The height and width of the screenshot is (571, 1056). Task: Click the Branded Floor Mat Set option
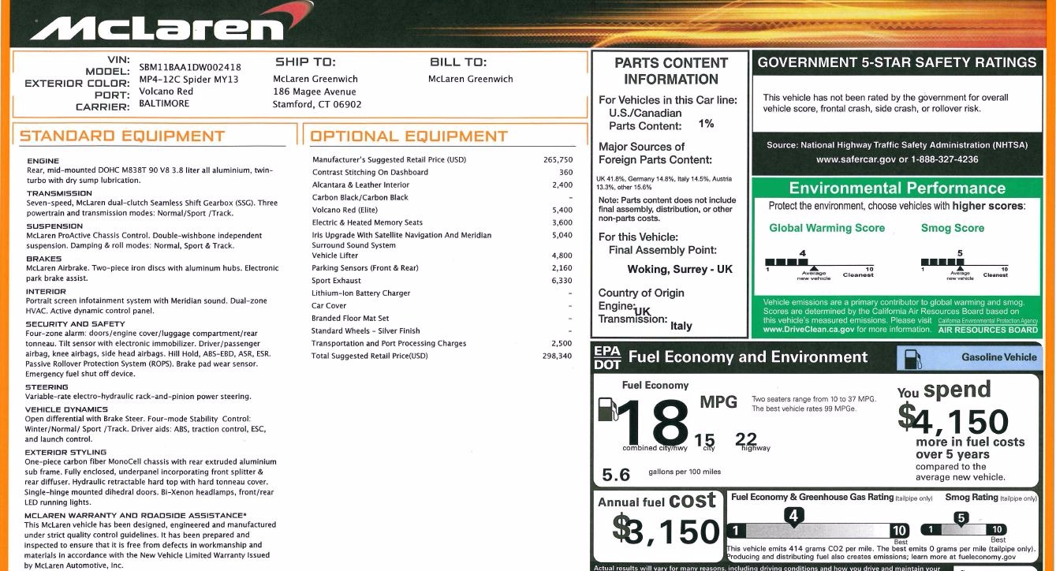click(350, 319)
